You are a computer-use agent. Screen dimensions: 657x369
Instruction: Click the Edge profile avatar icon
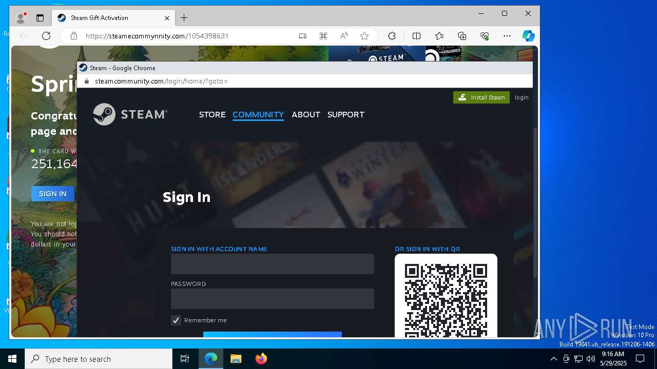tap(21, 18)
